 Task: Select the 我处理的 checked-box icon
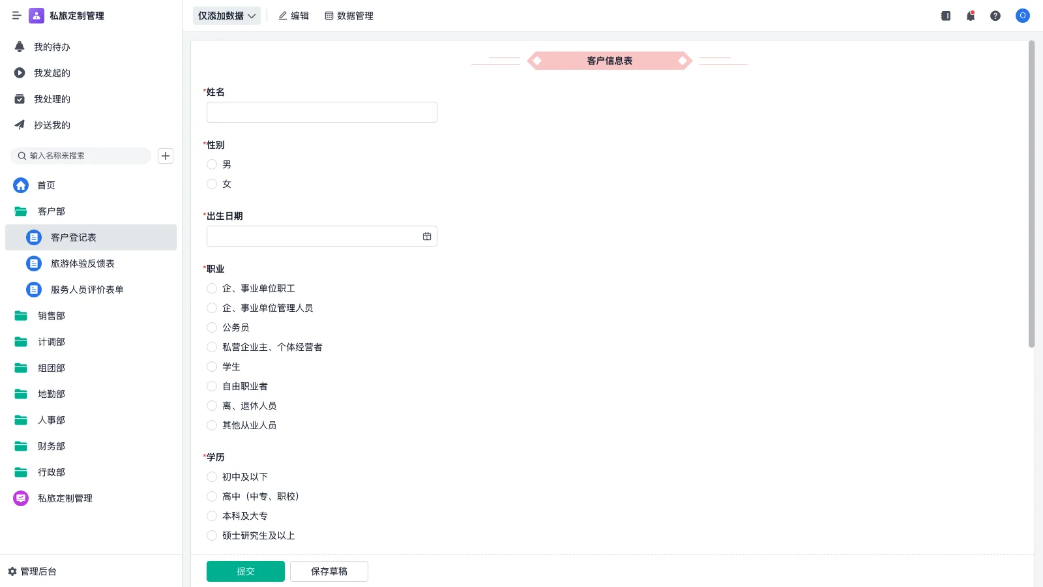click(19, 98)
